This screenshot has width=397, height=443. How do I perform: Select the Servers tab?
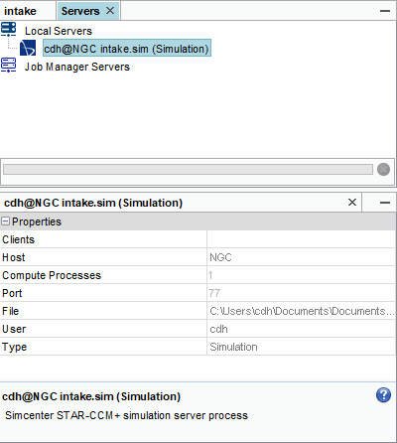coord(80,11)
